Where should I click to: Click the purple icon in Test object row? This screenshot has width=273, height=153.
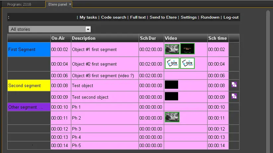tap(234, 85)
